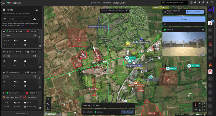Screen dimensions: 216x116
Task: Open the site map-pin filter icon
Action: (35, 19)
